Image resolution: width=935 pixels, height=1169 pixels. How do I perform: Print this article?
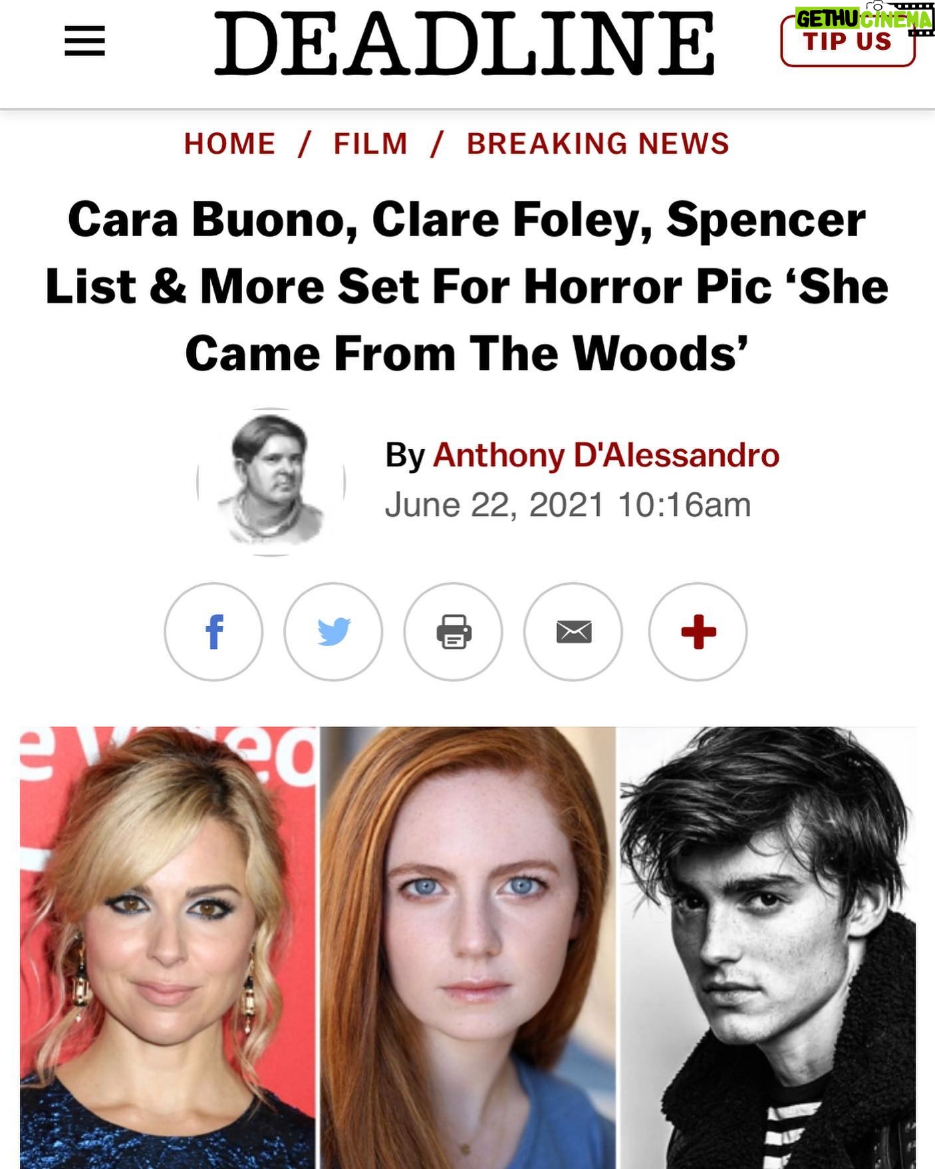click(x=454, y=631)
